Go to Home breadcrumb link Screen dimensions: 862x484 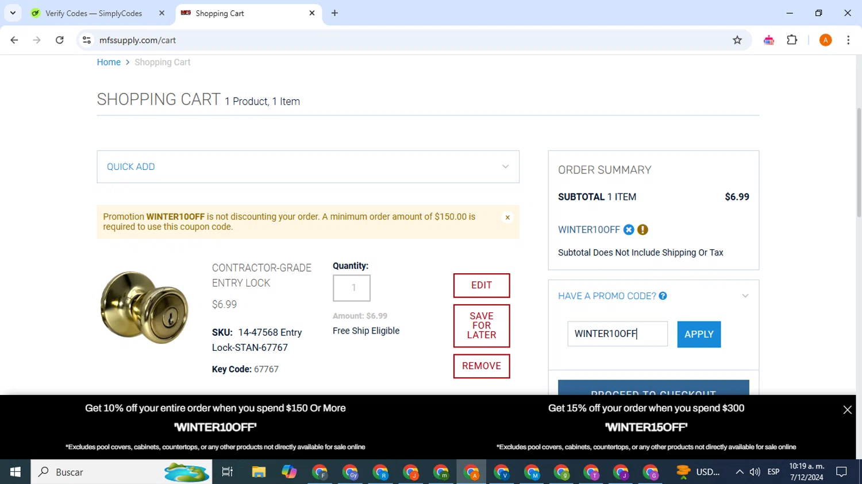click(109, 62)
